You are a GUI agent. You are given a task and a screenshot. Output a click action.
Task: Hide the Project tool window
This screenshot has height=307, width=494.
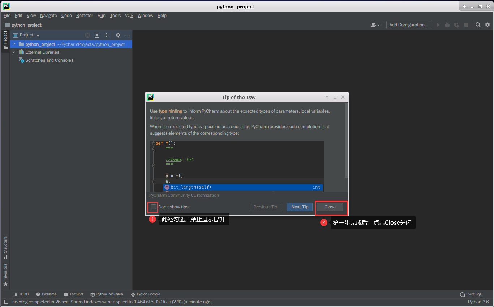coord(127,35)
